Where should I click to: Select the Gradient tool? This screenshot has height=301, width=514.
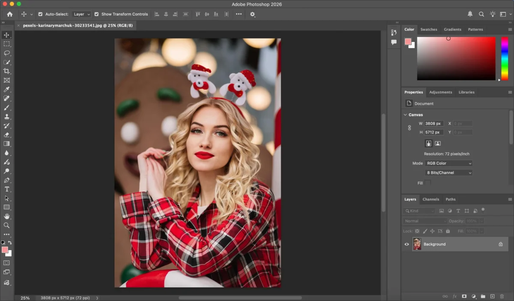point(6,144)
